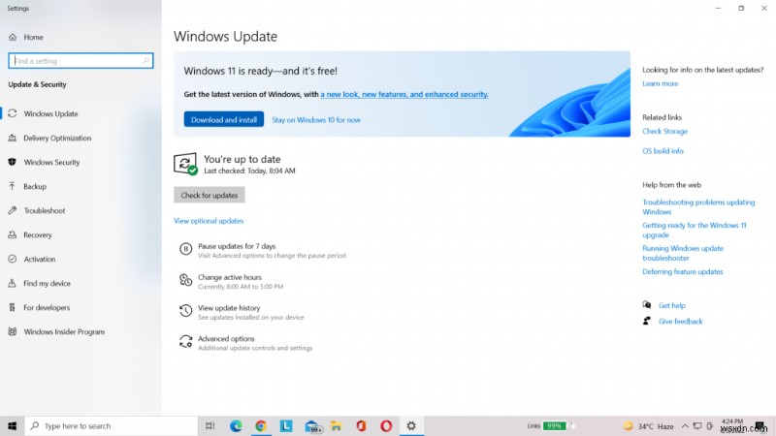Click Task View button on taskbar
This screenshot has width=776, height=436.
(210, 425)
